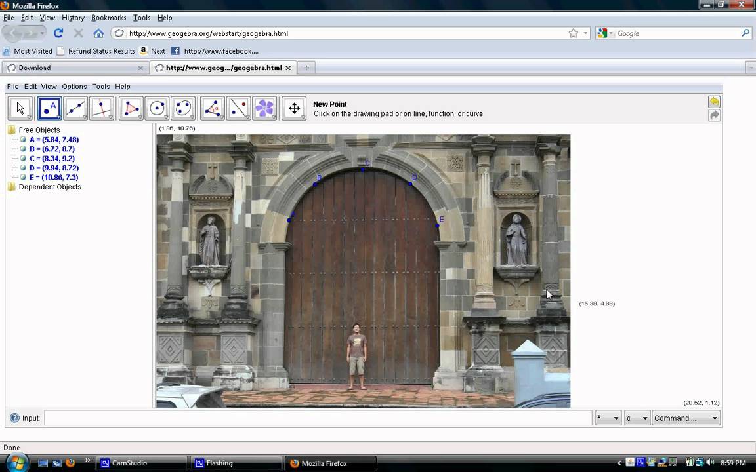Select the New Point tool
Viewport: 756px width, 472px height.
click(x=49, y=109)
